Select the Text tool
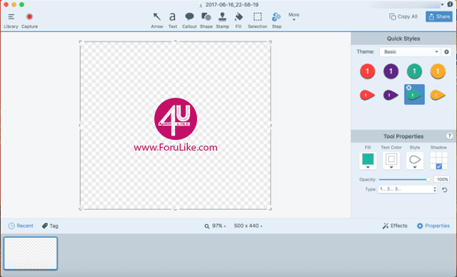Viewport: 457px width, 277px height. pos(173,21)
